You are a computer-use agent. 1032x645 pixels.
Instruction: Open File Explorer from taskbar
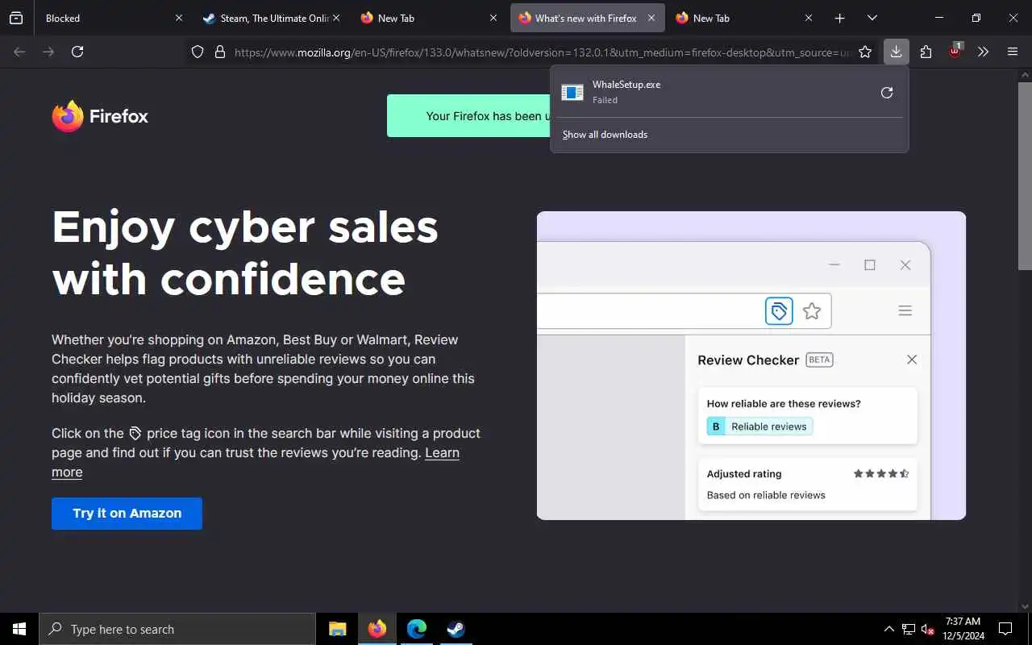coord(338,629)
